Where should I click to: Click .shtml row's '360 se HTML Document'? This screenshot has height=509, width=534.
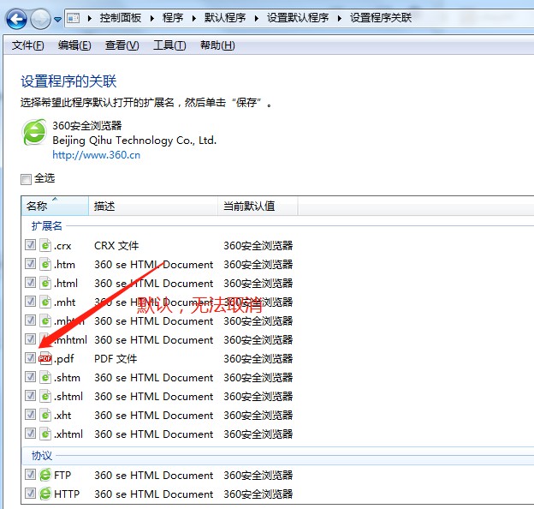pyautogui.click(x=153, y=397)
